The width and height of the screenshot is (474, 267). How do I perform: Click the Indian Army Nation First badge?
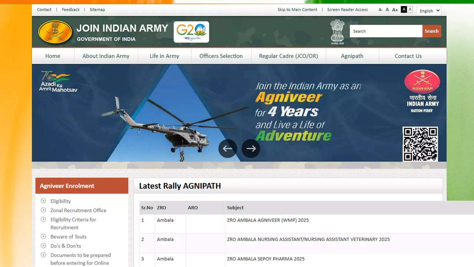tap(422, 91)
